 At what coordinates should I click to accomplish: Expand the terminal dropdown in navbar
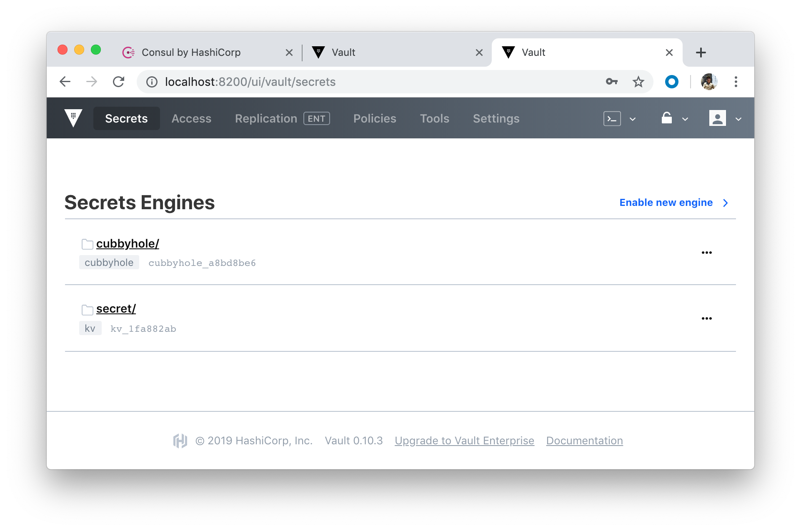[633, 118]
